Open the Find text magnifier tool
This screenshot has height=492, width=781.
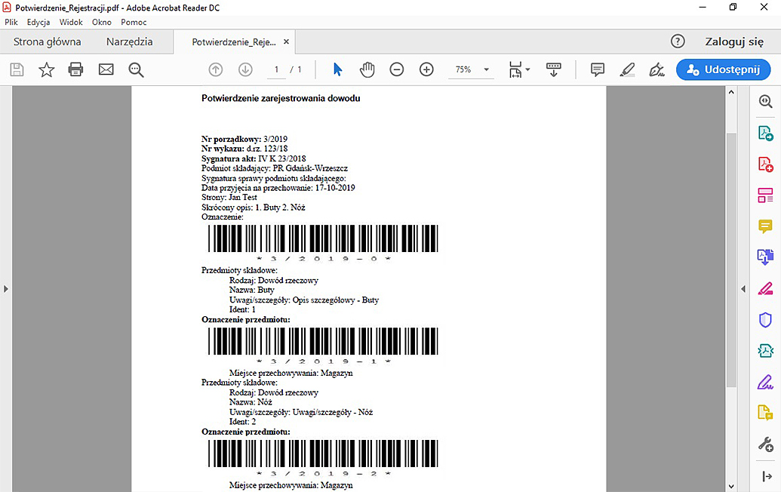(136, 69)
